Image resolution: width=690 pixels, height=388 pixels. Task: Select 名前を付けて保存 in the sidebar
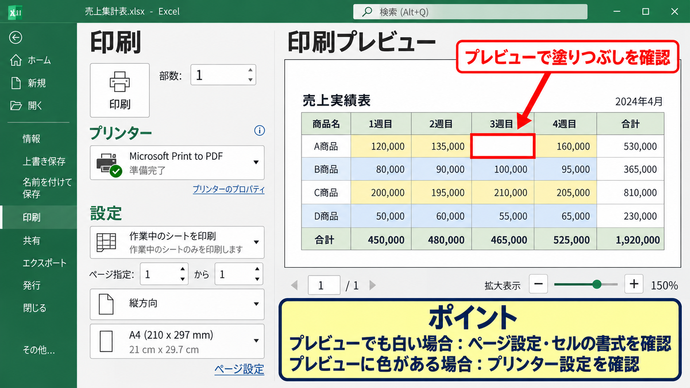47,188
